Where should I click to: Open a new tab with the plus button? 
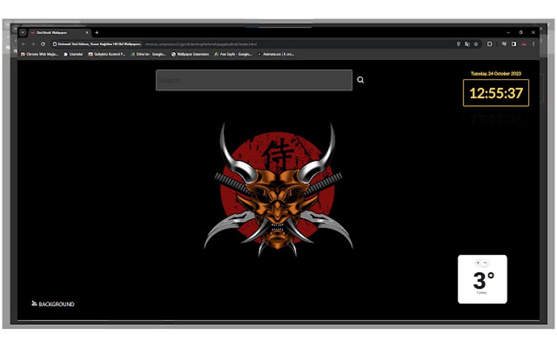(96, 33)
